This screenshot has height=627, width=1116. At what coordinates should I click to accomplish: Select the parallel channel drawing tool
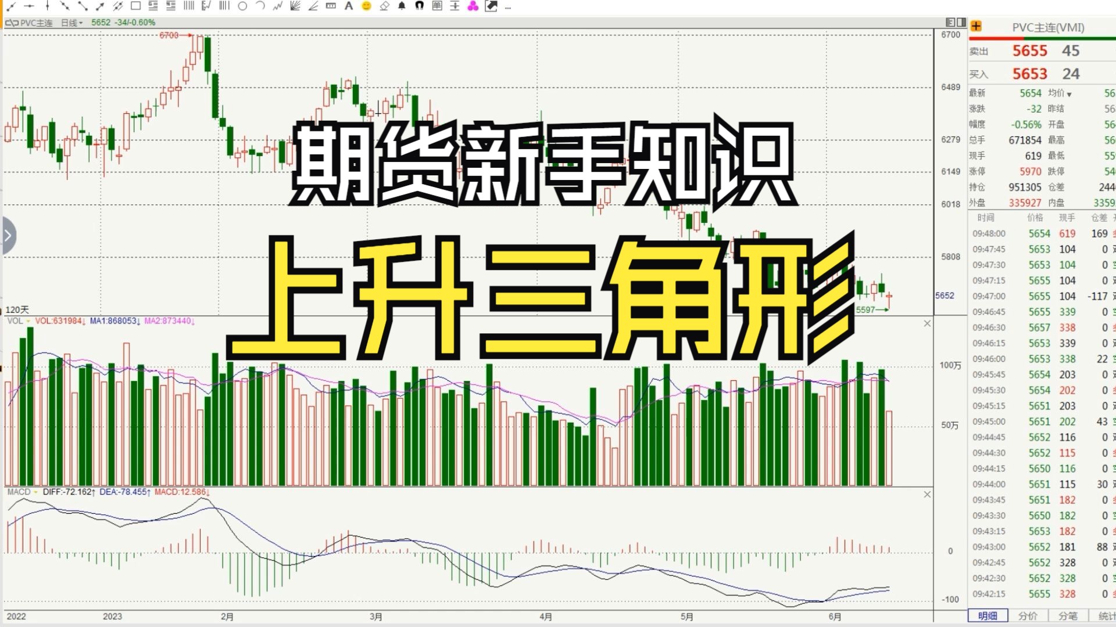[x=118, y=6]
